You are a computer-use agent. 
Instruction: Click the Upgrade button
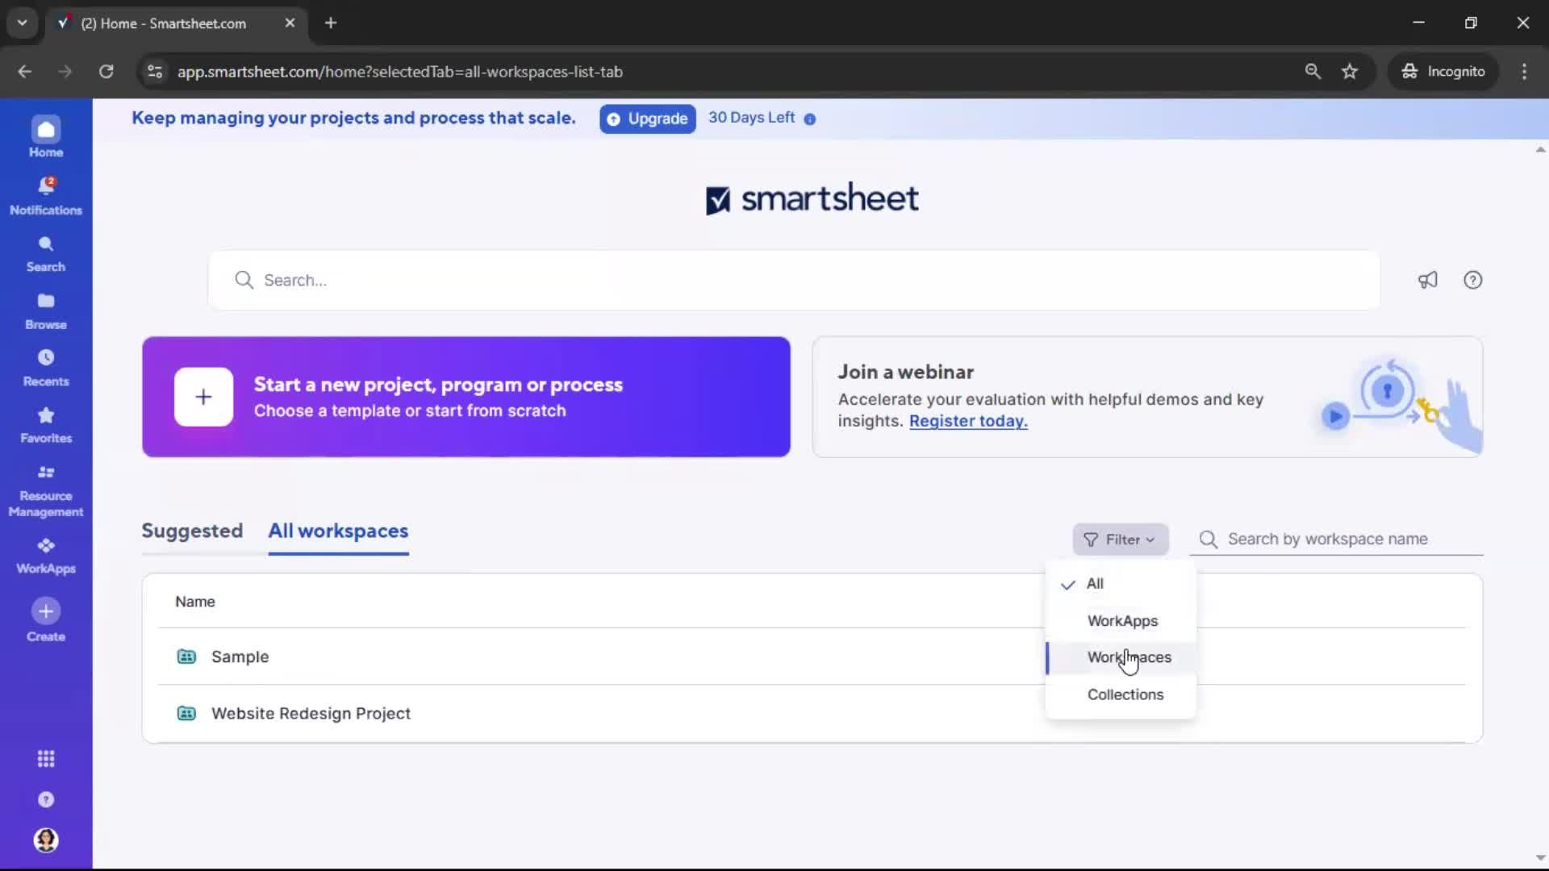[646, 119]
